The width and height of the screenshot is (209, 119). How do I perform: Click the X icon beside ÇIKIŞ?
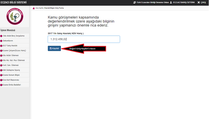199,2
